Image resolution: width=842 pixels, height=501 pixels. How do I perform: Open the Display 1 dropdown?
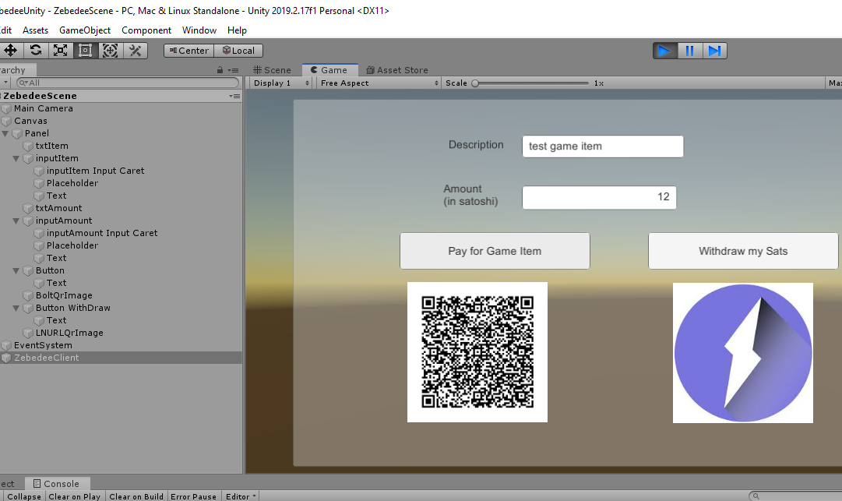[x=281, y=83]
